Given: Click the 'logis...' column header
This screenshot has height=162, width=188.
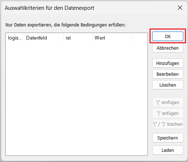Looking at the screenshot, I should (x=15, y=38).
